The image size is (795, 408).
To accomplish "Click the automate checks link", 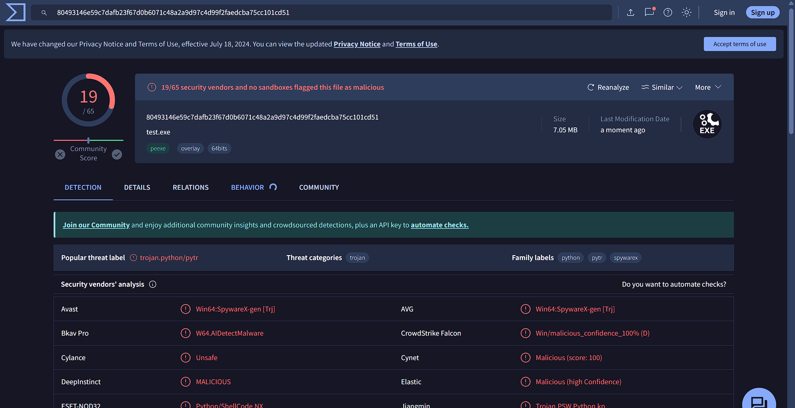I will (x=440, y=225).
